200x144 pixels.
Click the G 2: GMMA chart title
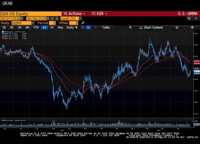(x=188, y=14)
